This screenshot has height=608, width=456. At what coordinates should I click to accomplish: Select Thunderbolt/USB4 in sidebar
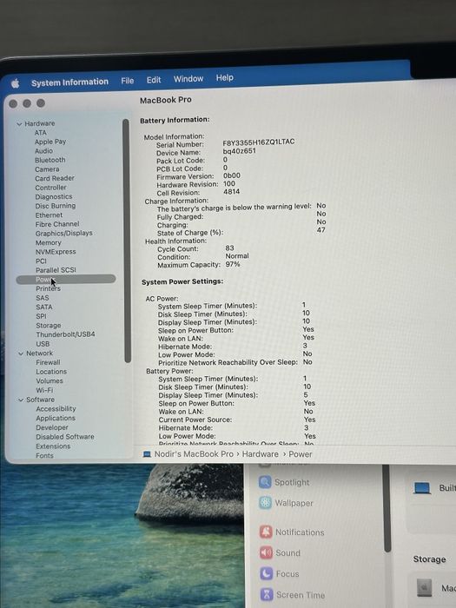click(x=65, y=334)
